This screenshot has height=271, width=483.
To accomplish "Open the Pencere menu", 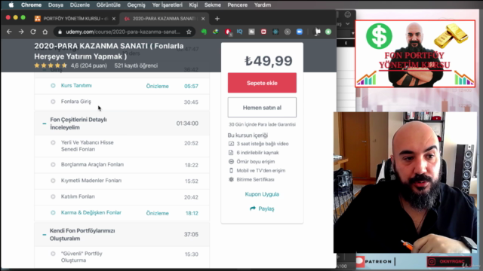I will coord(238,5).
